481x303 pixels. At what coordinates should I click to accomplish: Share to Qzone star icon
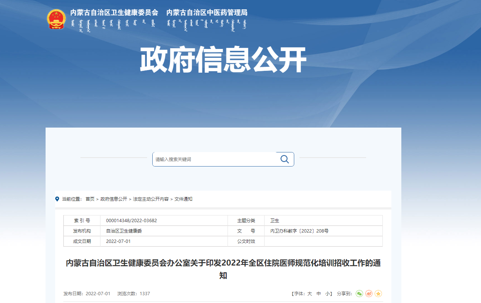[378, 294]
